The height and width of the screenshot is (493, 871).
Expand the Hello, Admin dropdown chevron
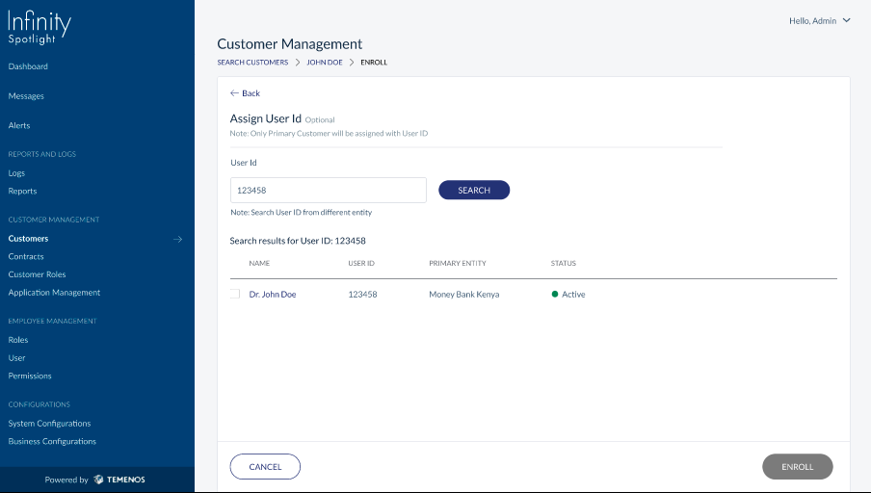coord(847,20)
